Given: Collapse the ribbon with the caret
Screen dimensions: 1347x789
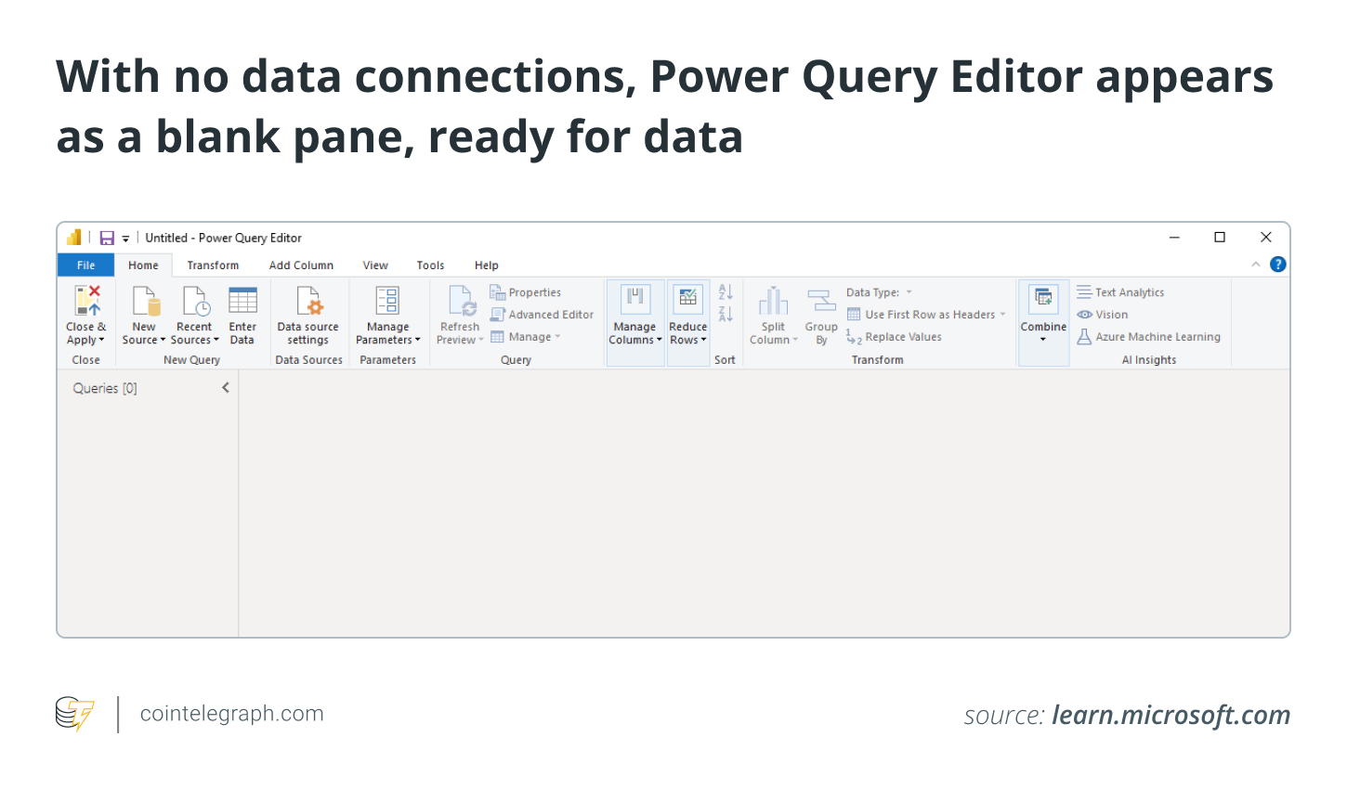Looking at the screenshot, I should click(1256, 265).
